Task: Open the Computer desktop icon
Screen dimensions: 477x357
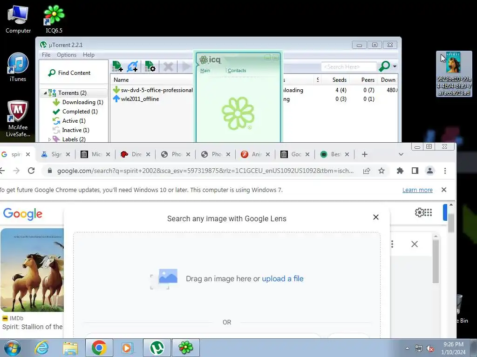Action: pos(18,19)
